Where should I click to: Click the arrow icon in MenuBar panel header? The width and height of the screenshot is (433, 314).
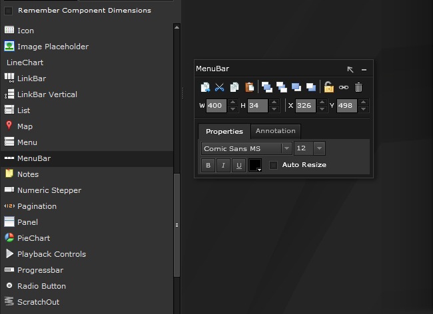pyautogui.click(x=350, y=69)
